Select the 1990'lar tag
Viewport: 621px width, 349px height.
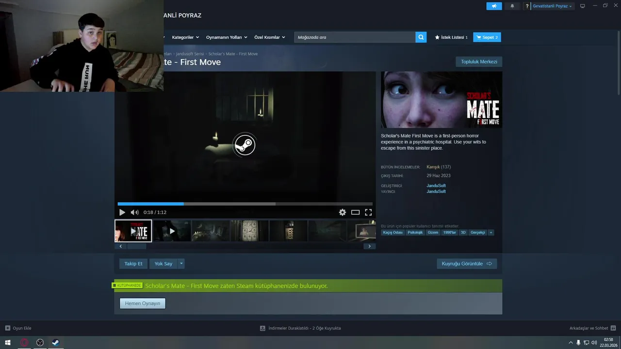(449, 233)
